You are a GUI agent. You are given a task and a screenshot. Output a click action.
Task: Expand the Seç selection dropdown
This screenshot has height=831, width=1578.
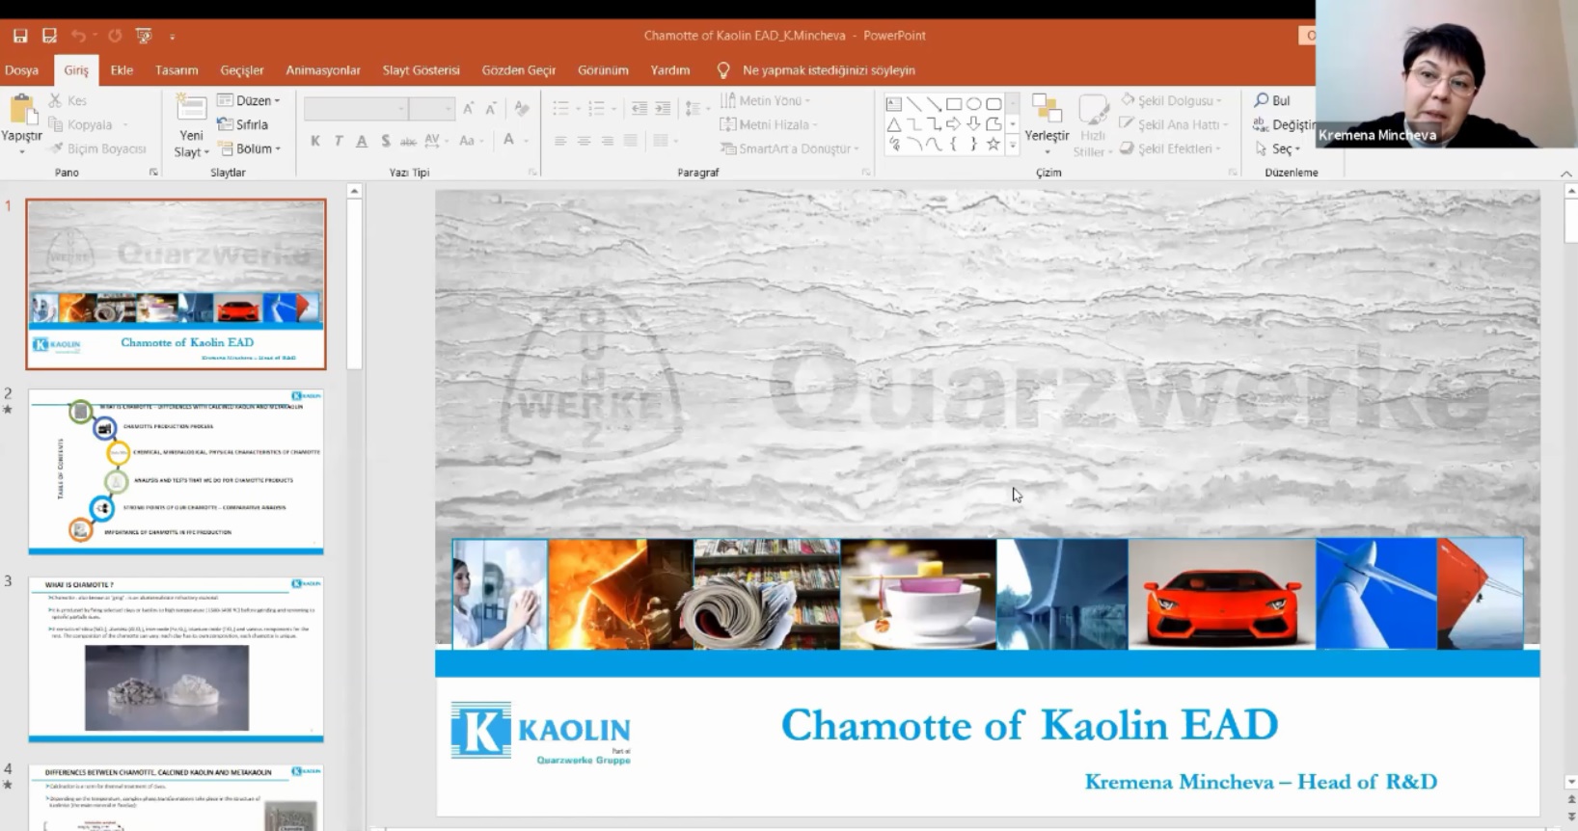(1278, 148)
